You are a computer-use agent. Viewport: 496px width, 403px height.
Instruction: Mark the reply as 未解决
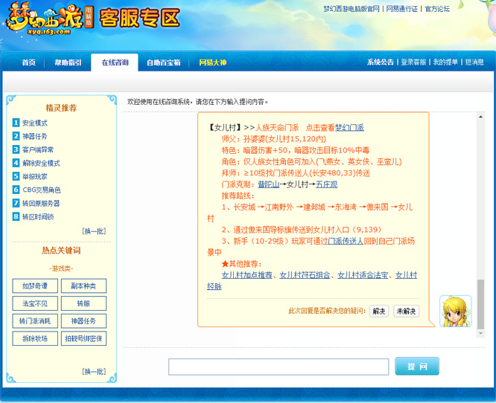click(406, 311)
